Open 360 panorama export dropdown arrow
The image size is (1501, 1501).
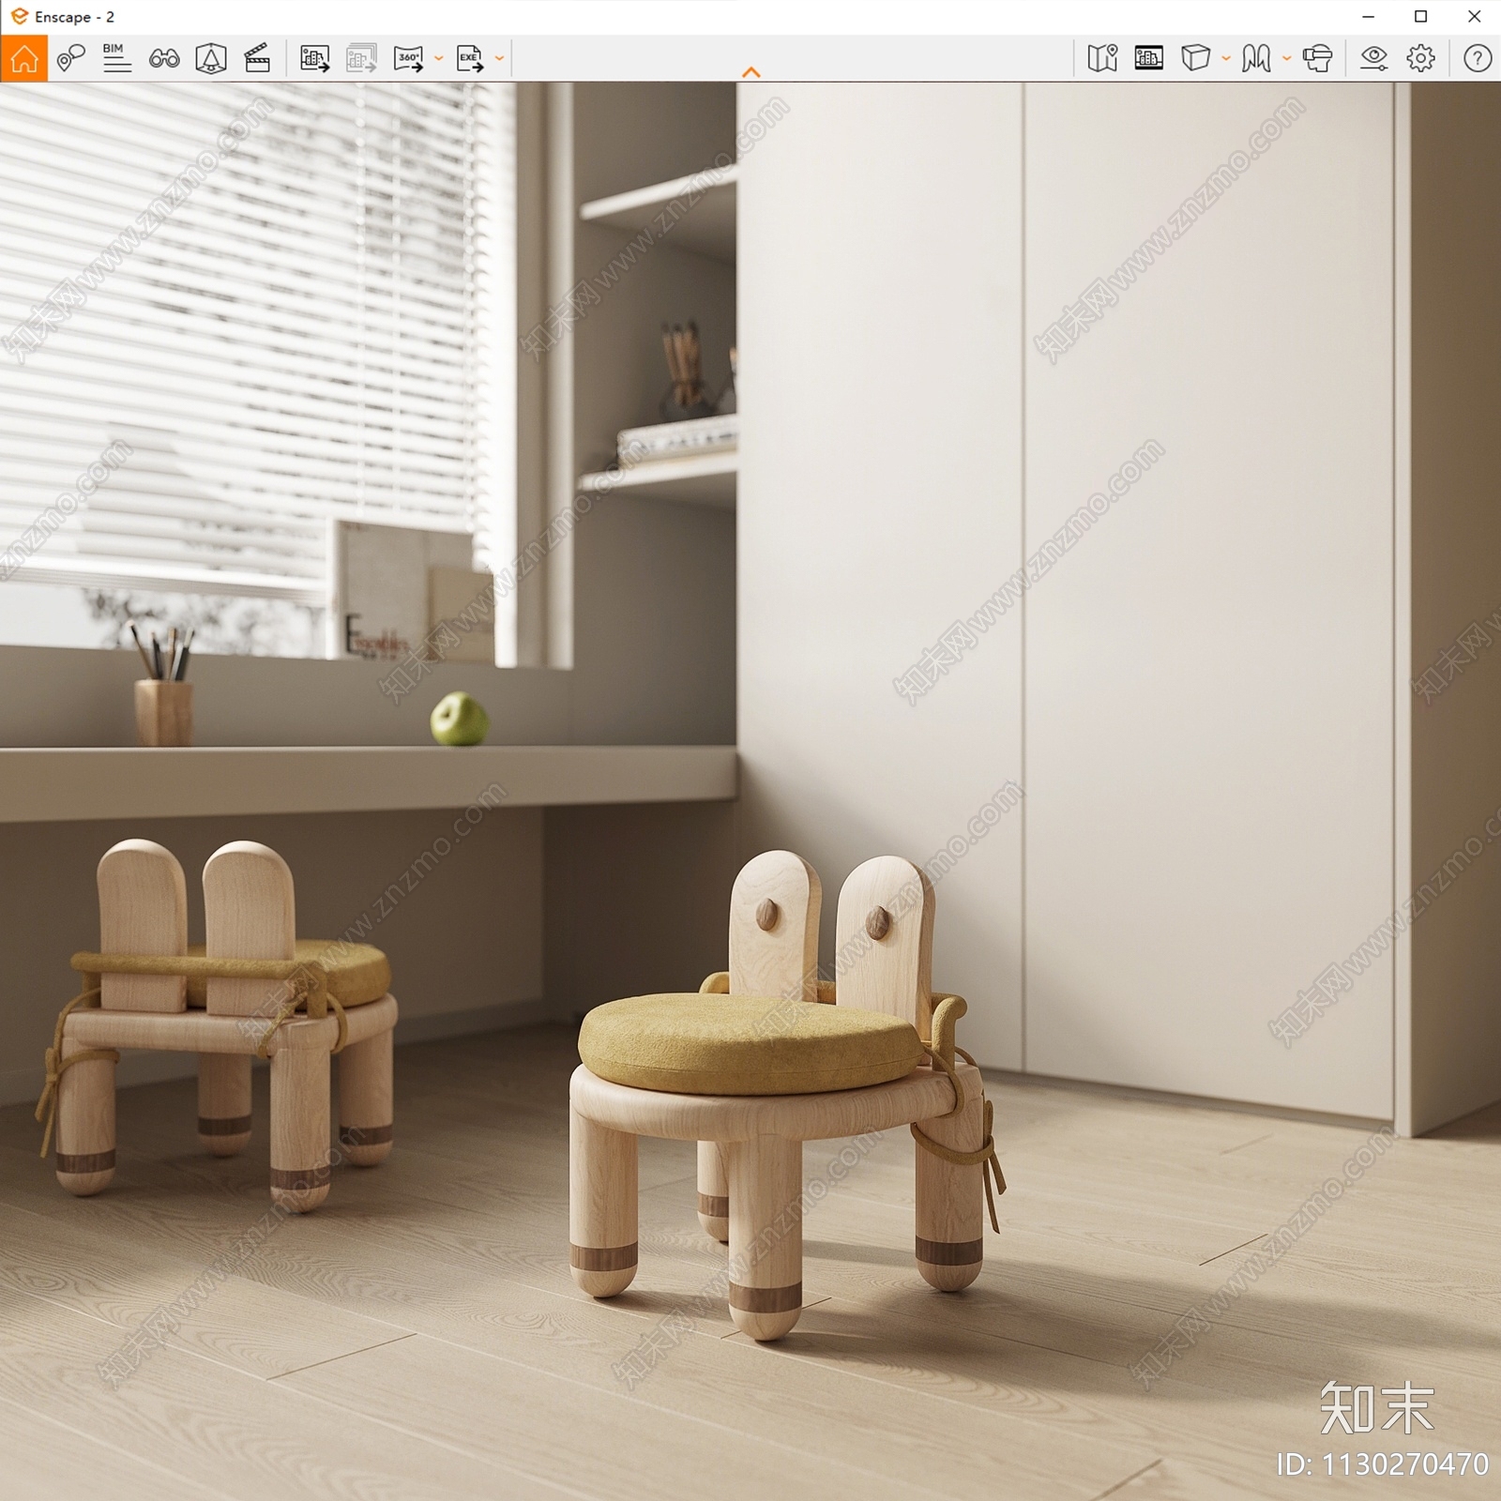click(x=438, y=58)
